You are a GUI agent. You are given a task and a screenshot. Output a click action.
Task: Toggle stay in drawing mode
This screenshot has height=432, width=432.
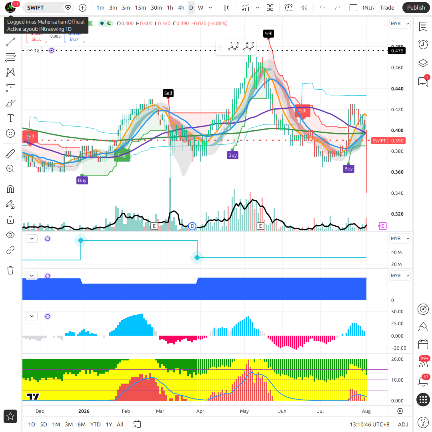10,204
